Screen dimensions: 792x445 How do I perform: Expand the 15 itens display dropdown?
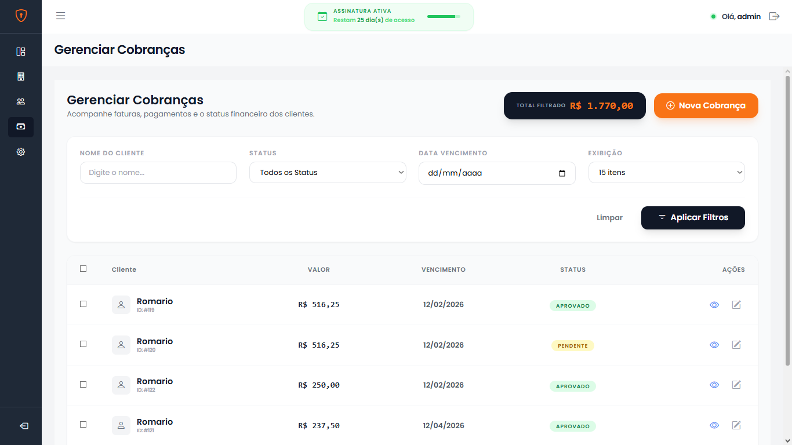pos(666,173)
